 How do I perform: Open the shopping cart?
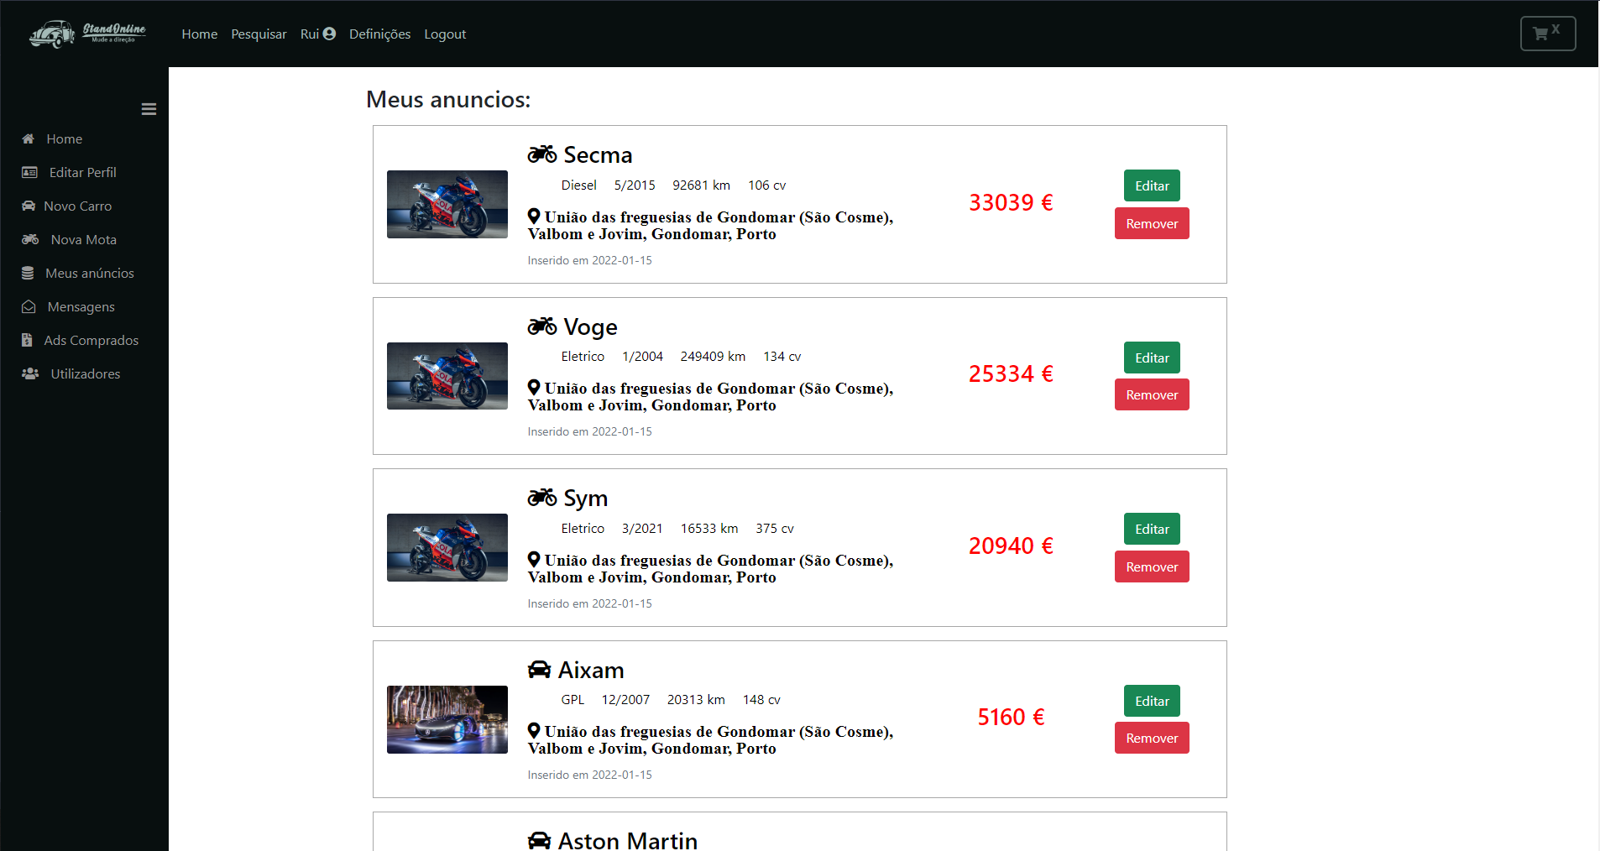[x=1547, y=34]
